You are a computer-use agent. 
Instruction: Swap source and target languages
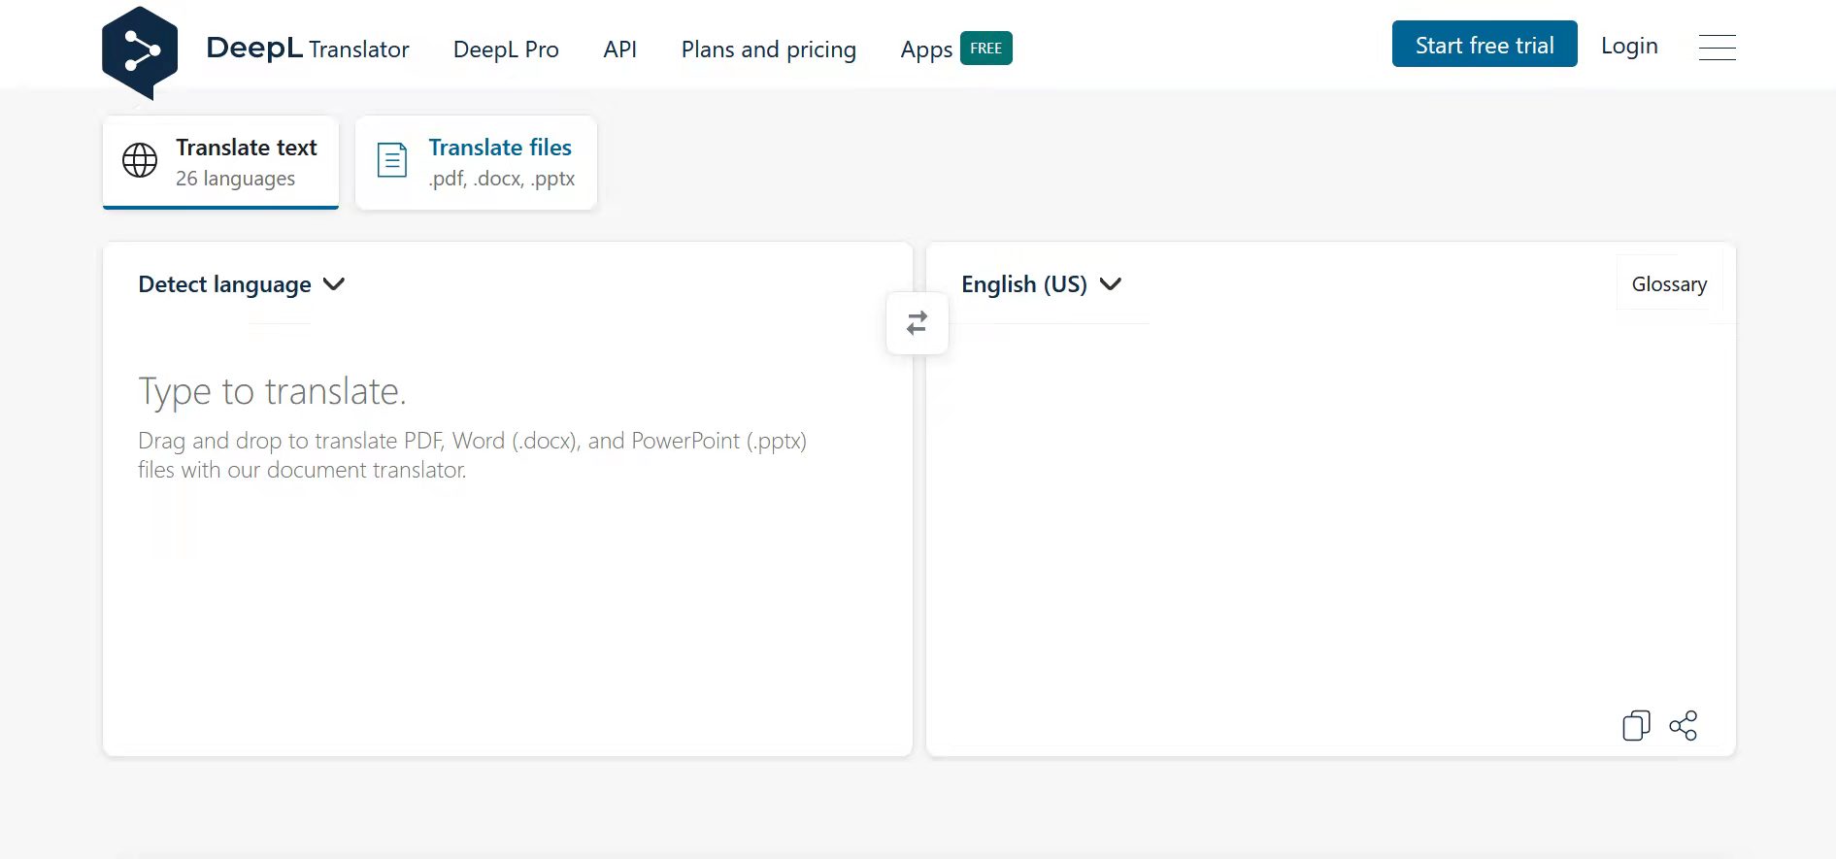917,323
